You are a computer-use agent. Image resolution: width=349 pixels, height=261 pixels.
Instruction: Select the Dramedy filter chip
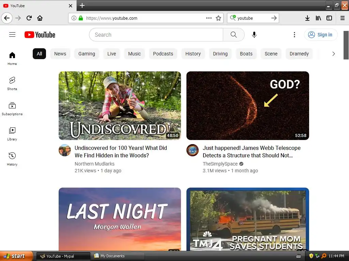pyautogui.click(x=299, y=54)
